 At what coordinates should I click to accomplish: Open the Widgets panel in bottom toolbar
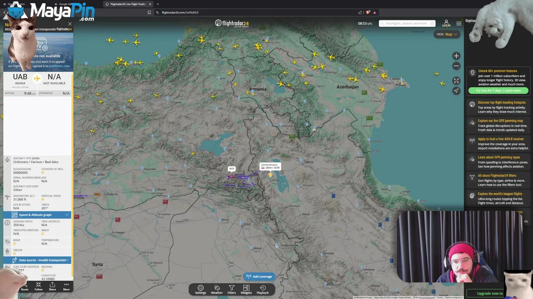[x=246, y=289]
